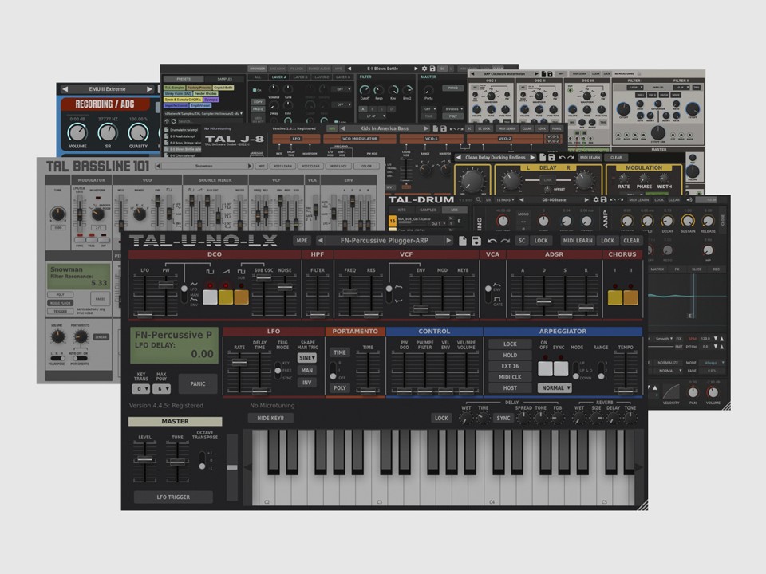Go to previous preset in TAL-U-NO-LX
This screenshot has width=766, height=574.
[320, 240]
